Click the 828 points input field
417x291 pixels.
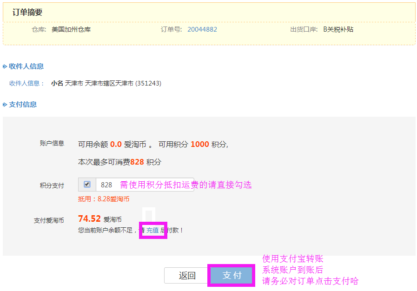(145, 185)
